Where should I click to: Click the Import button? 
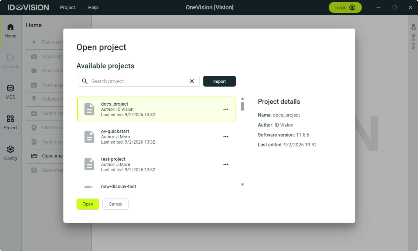(219, 81)
